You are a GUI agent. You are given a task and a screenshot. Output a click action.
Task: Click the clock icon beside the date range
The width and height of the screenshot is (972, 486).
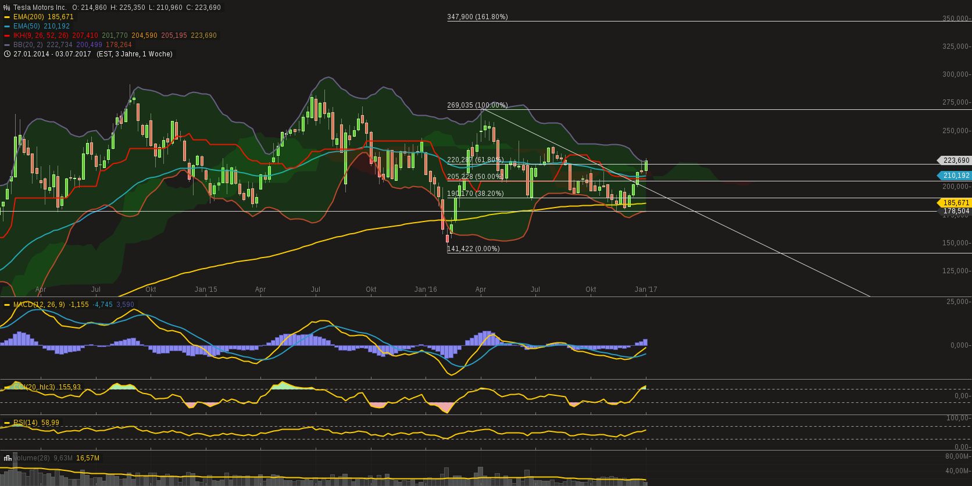(7, 54)
